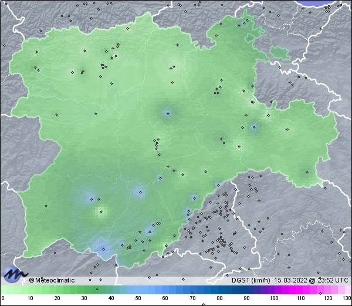Click the 120 label on the scale

click(328, 298)
